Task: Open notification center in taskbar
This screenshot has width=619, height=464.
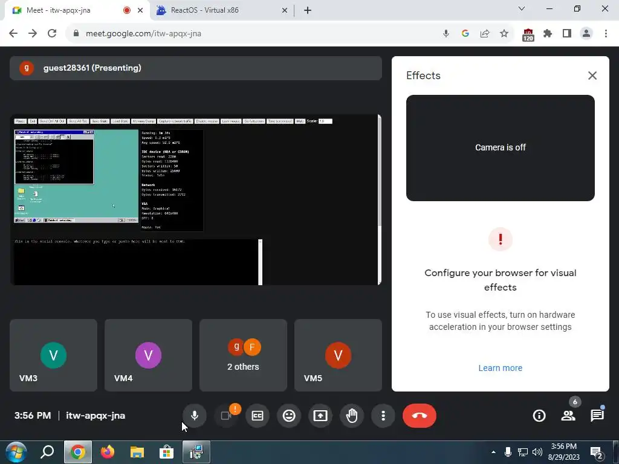Action: (x=596, y=453)
